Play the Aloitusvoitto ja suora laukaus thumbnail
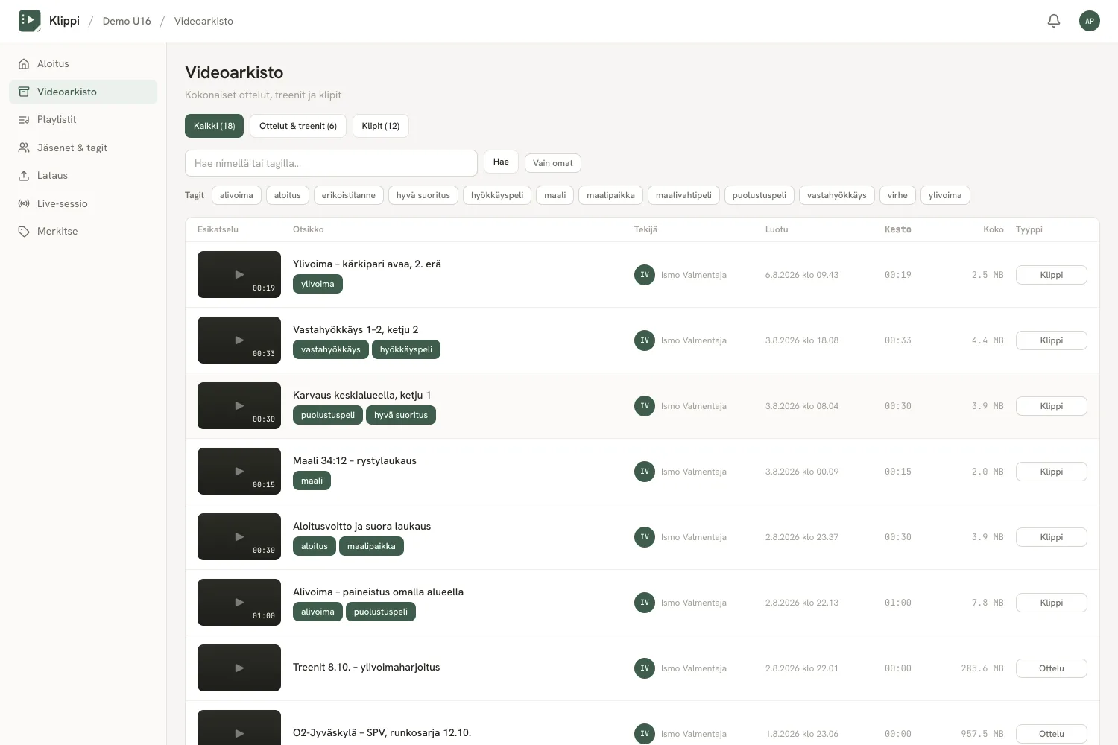The image size is (1118, 745). tap(239, 537)
